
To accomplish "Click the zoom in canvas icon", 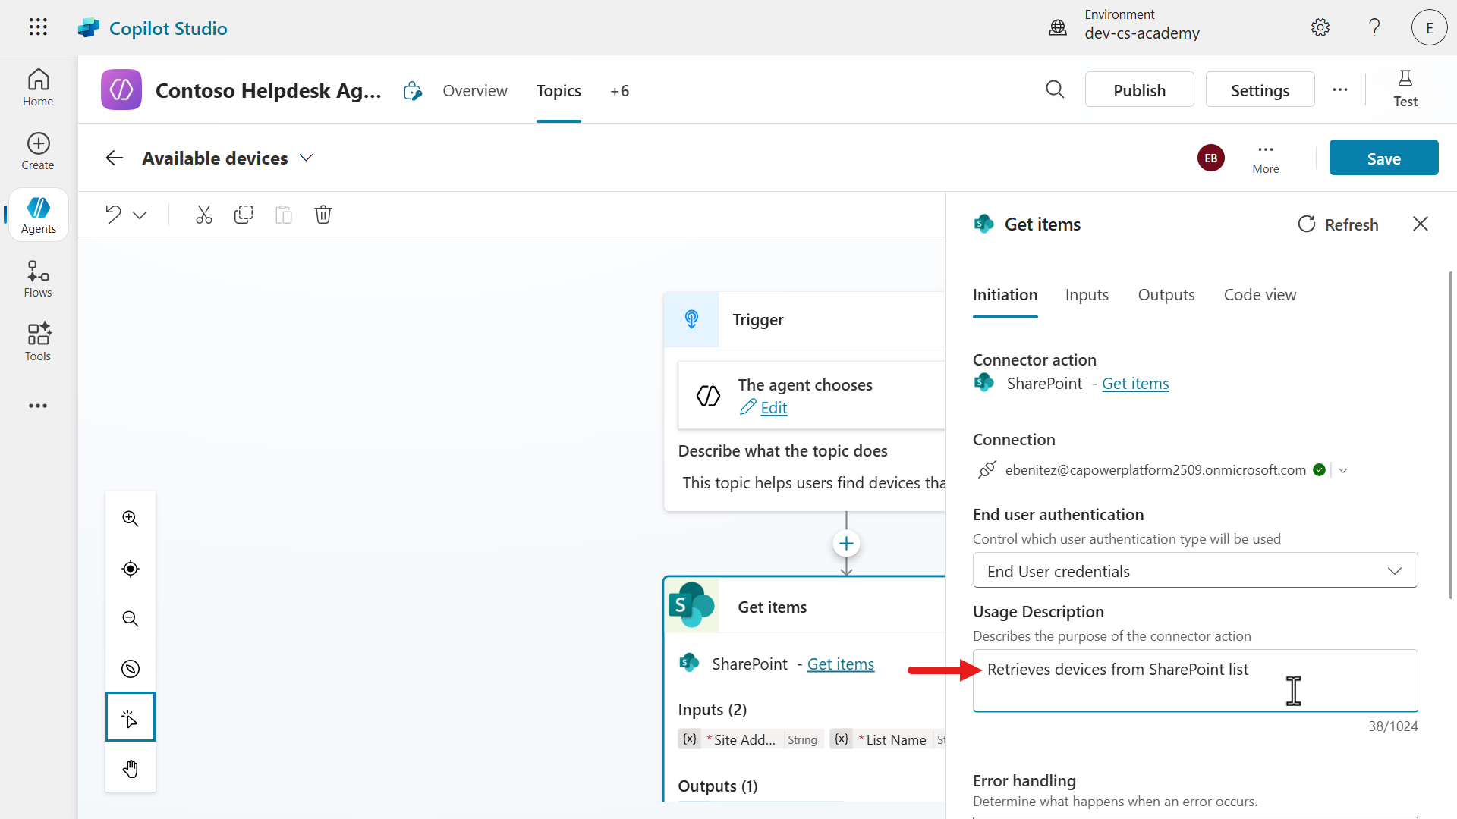I will [131, 519].
